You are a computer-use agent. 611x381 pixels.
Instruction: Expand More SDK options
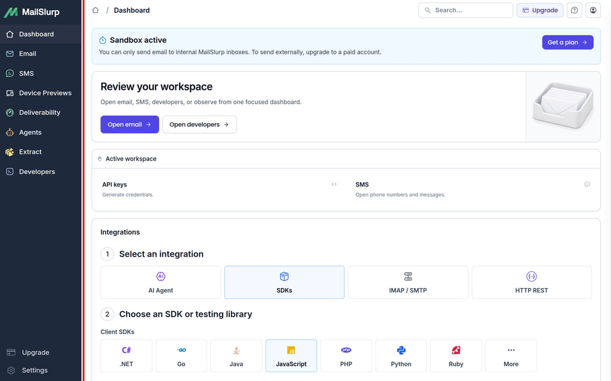click(511, 356)
